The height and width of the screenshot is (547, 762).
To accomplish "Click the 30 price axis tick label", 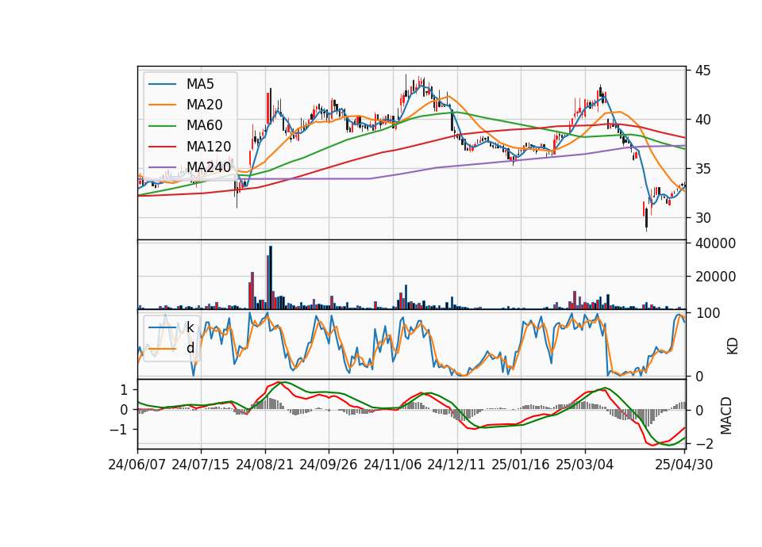I will (x=702, y=219).
